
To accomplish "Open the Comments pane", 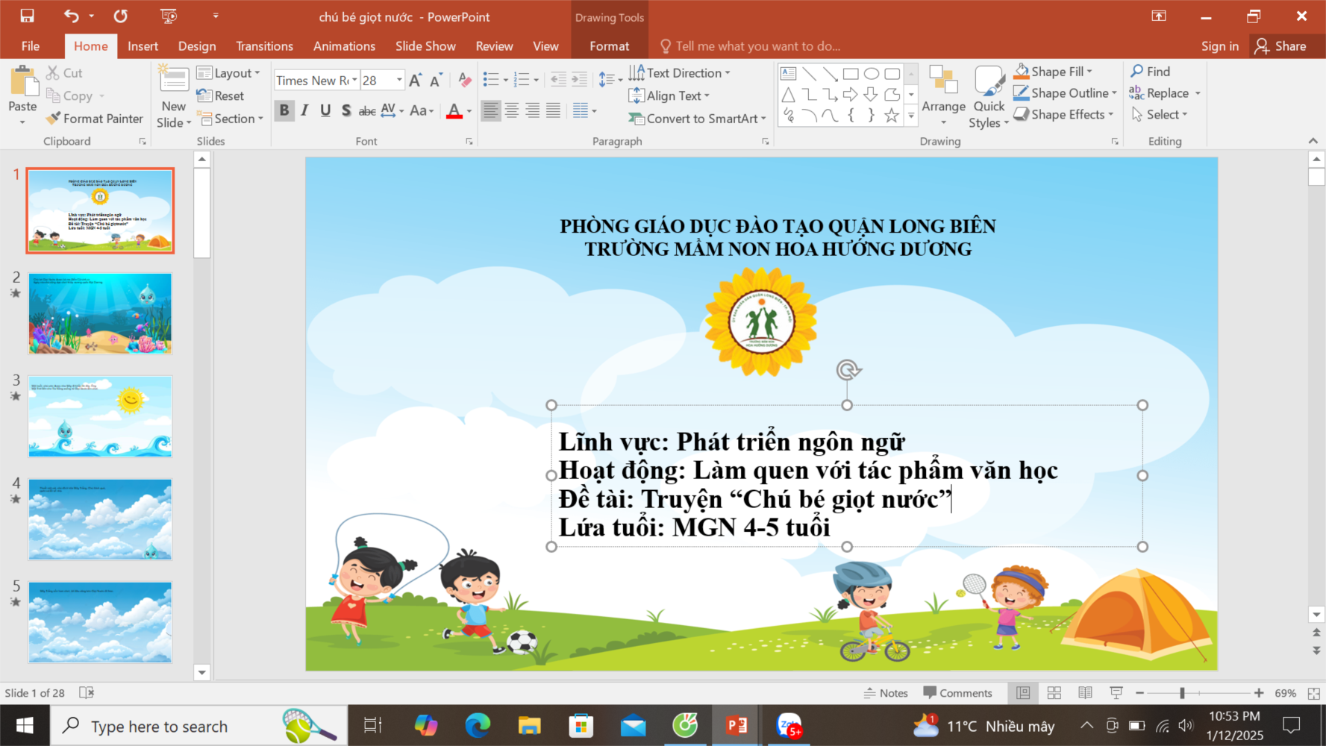I will [958, 693].
